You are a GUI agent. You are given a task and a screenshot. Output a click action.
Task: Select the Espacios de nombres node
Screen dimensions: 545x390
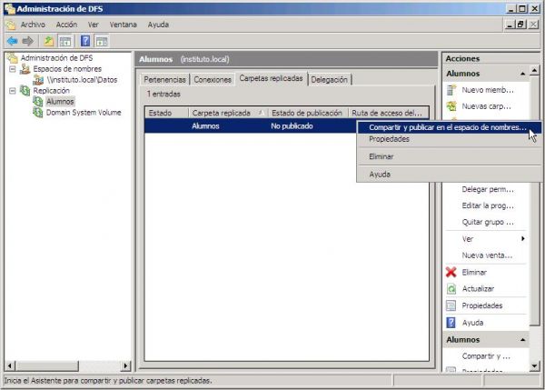click(67, 69)
